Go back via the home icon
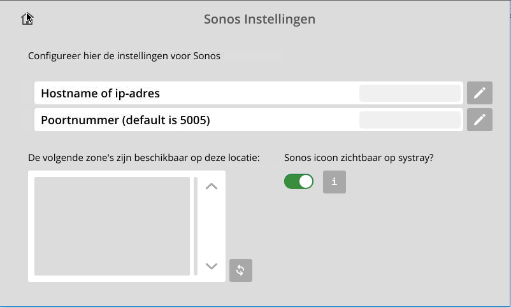This screenshot has height=308, width=511. (27, 19)
